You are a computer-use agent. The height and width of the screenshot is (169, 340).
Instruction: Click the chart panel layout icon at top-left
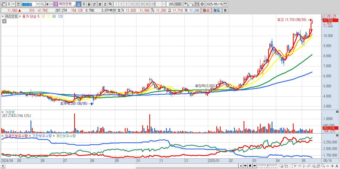coord(4,4)
